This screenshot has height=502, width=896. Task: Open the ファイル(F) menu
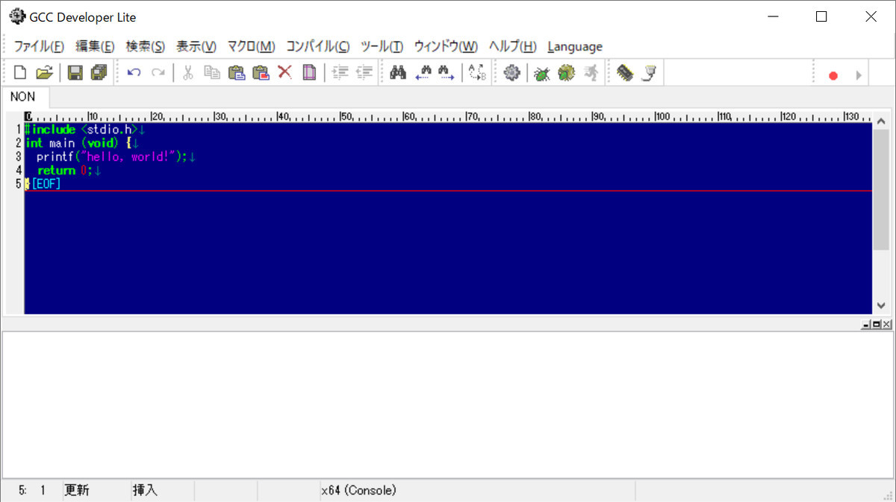click(39, 46)
